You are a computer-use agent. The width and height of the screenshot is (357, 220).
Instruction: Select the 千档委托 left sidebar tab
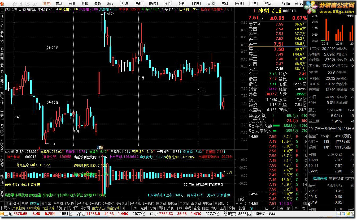[2, 178]
